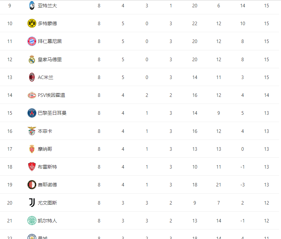Open the 皇家马德里 team name link
Viewport: 281px width, 239px height.
pos(50,59)
